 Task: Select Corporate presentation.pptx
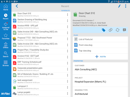41,69
